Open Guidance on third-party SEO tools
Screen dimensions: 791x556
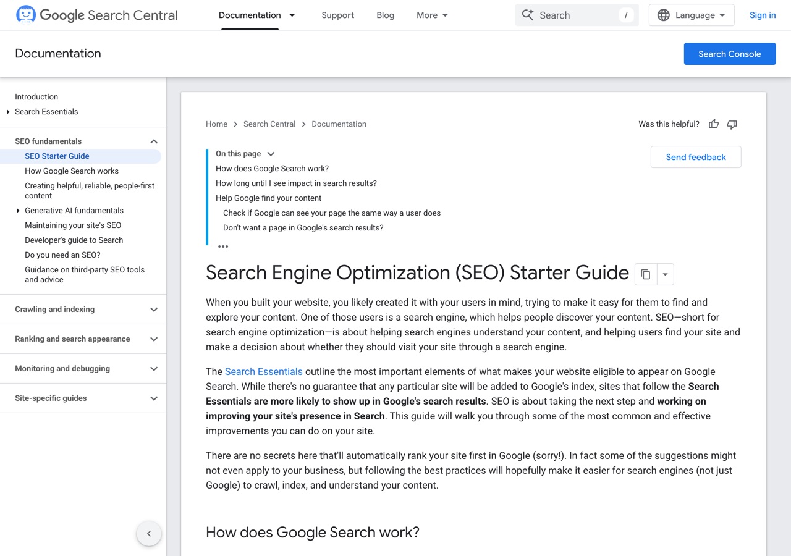pos(85,275)
